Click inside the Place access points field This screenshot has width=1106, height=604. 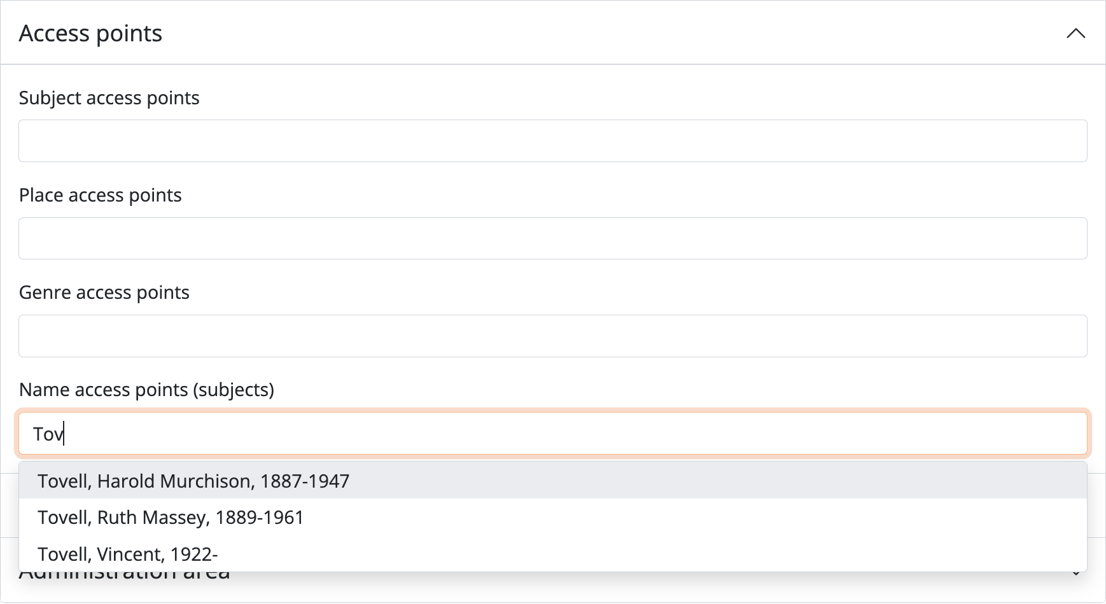pos(552,238)
